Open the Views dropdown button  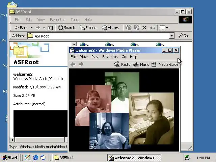[x=164, y=28]
